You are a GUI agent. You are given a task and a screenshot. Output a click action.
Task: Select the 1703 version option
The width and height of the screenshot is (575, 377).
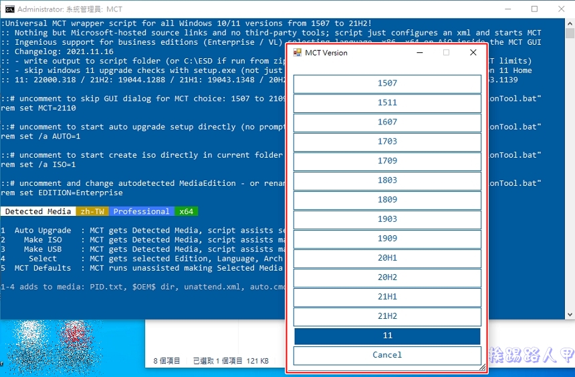pos(387,142)
